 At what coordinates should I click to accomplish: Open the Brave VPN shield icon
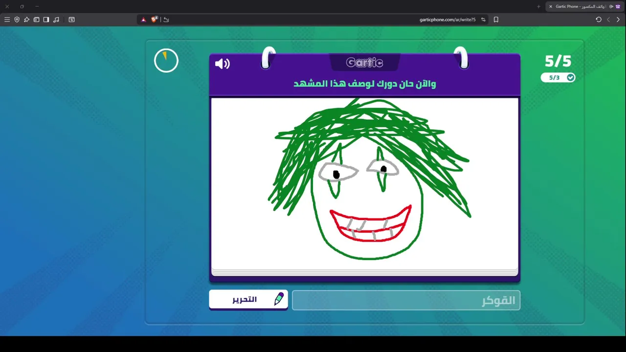click(17, 20)
